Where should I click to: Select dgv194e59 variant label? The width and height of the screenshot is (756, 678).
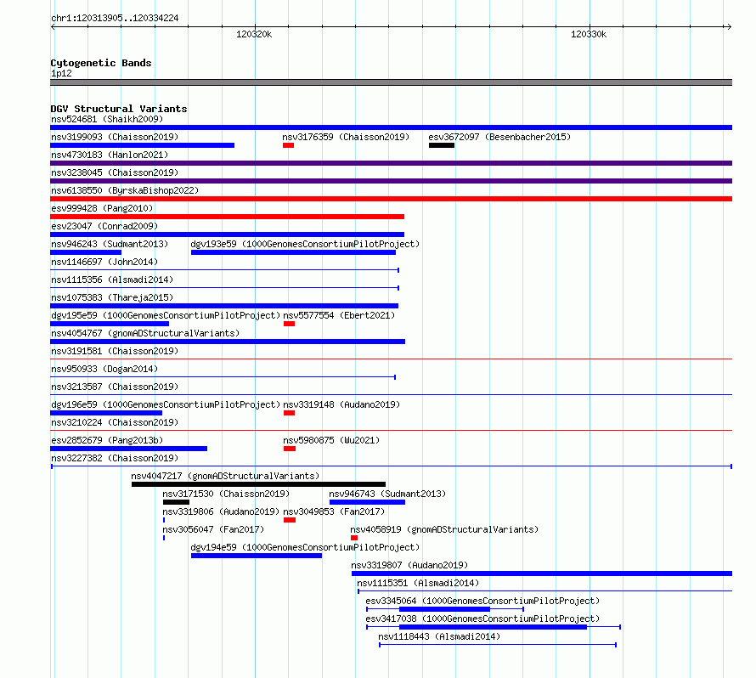(x=305, y=547)
